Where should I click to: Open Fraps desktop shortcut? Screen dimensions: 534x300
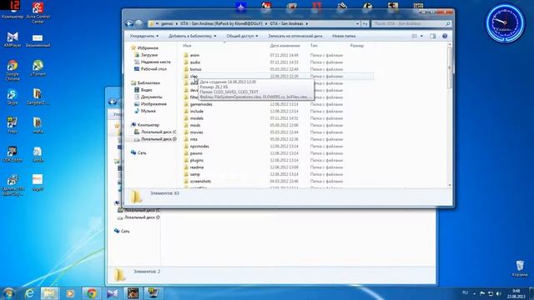click(x=13, y=125)
